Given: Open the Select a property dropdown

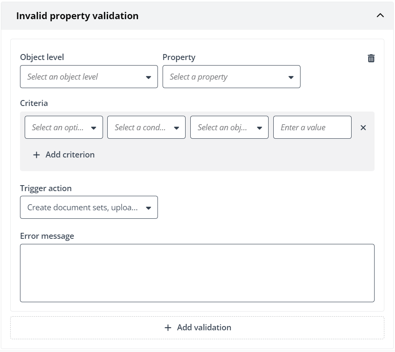Looking at the screenshot, I should tap(231, 77).
